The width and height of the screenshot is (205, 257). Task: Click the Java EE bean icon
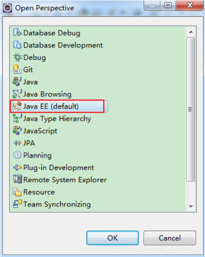pos(17,106)
